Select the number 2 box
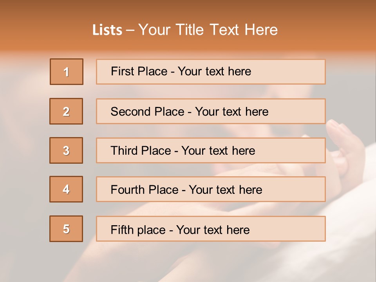Viewport: 376px width, 282px height. coord(66,111)
